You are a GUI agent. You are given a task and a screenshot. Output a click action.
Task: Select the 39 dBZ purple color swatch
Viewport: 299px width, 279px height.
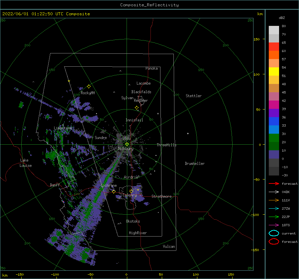pos(274,113)
